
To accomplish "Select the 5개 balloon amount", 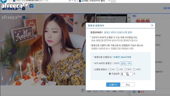I will pyautogui.click(x=110, y=69).
